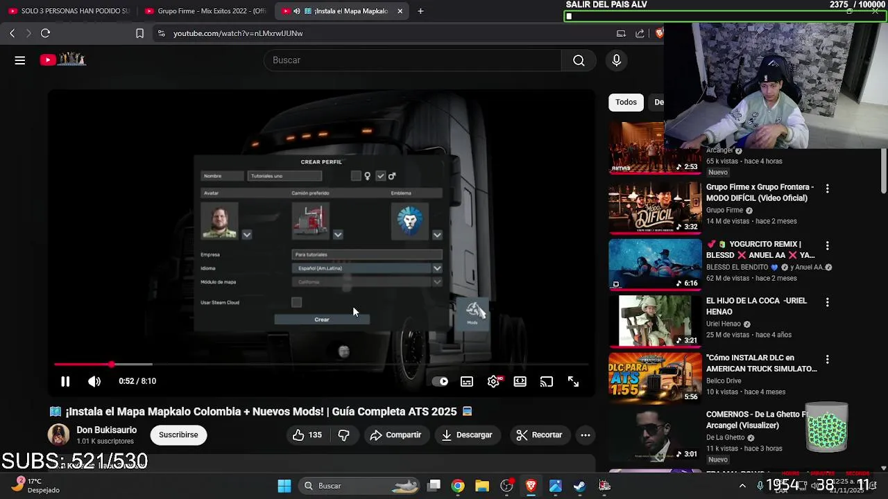This screenshot has height=499, width=888.
Task: Open the Compartir share dialog
Action: click(395, 435)
